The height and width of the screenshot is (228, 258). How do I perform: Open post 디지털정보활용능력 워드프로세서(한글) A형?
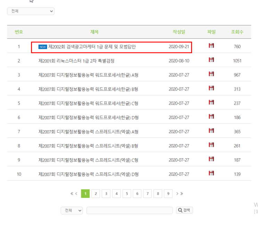88,75
